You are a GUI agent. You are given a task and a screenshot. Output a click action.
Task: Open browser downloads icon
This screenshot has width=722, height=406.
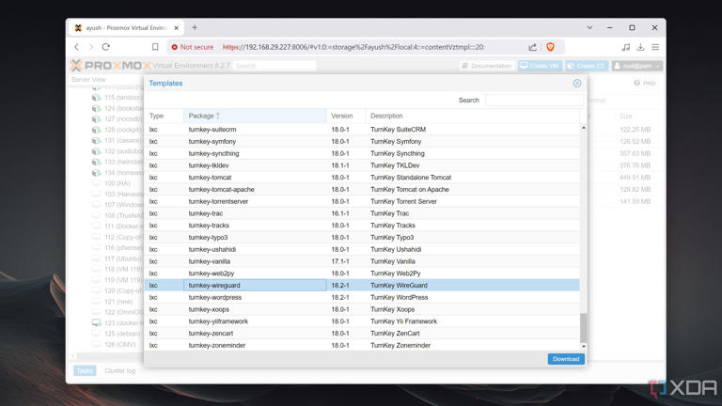tap(640, 47)
